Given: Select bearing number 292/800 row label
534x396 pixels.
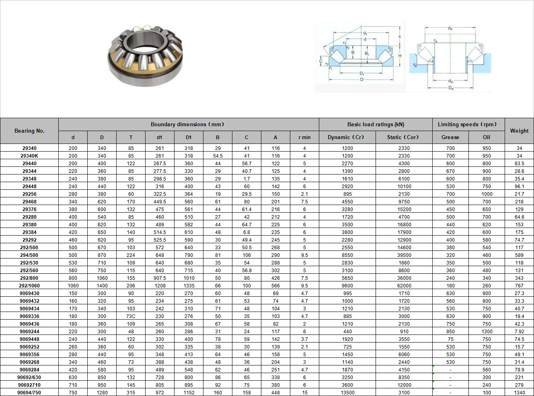Looking at the screenshot, I should point(29,278).
